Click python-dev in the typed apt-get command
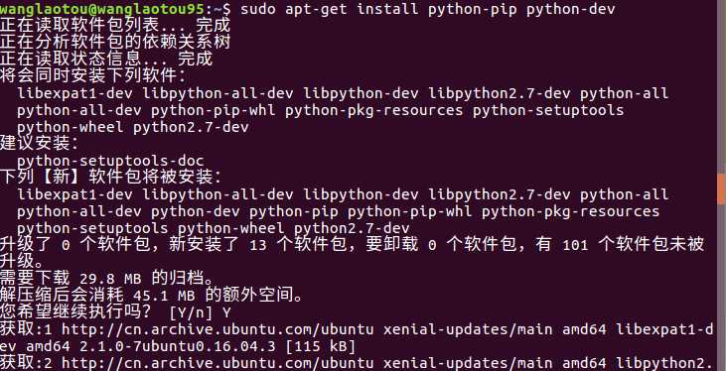The width and height of the screenshot is (726, 371). [570, 9]
